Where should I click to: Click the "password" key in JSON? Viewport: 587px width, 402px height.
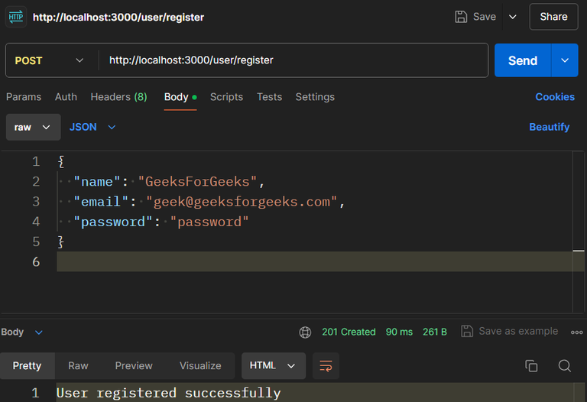coord(112,222)
